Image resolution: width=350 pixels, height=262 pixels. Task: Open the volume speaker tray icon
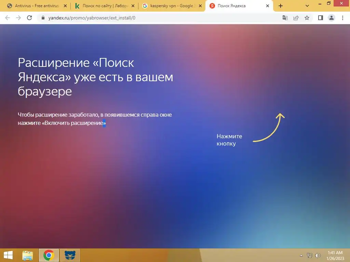coord(318,255)
